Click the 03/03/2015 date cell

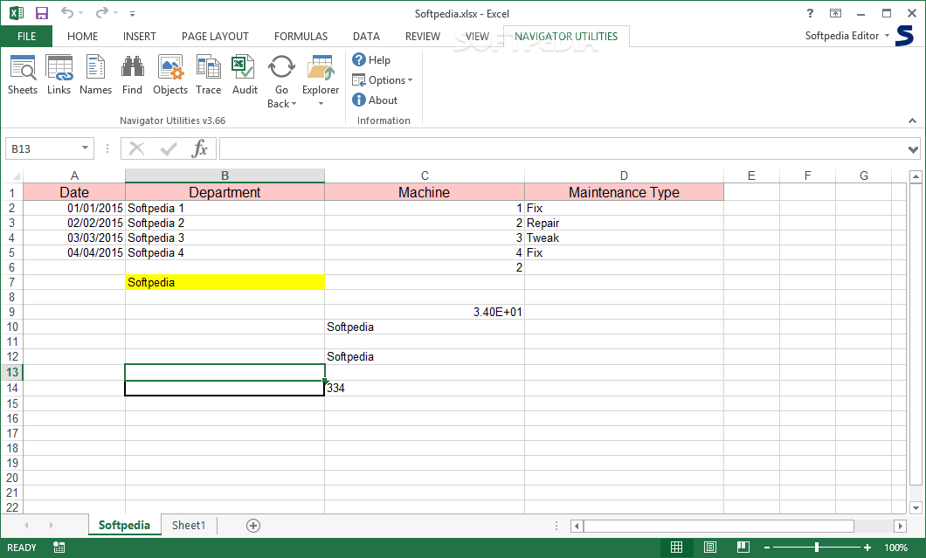coord(74,238)
